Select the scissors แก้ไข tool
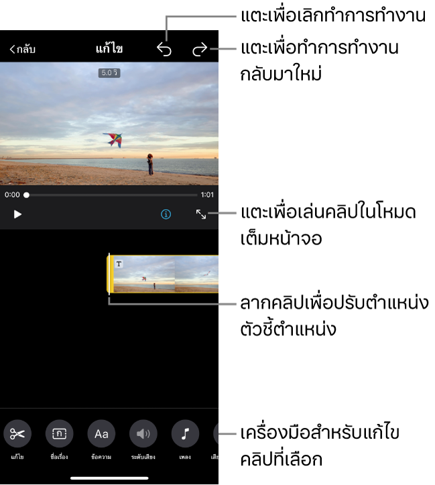Screen dimensions: 435x485 coord(17,433)
